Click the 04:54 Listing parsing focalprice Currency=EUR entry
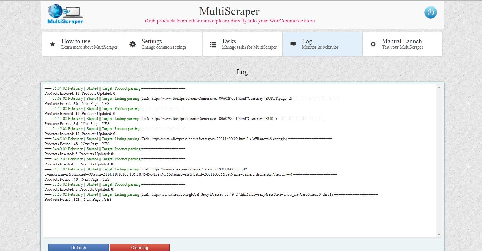The image size is (482, 251). coord(183,119)
